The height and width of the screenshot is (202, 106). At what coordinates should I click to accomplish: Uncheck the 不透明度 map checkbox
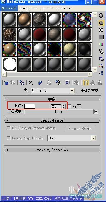pyautogui.click(x=96, y=111)
